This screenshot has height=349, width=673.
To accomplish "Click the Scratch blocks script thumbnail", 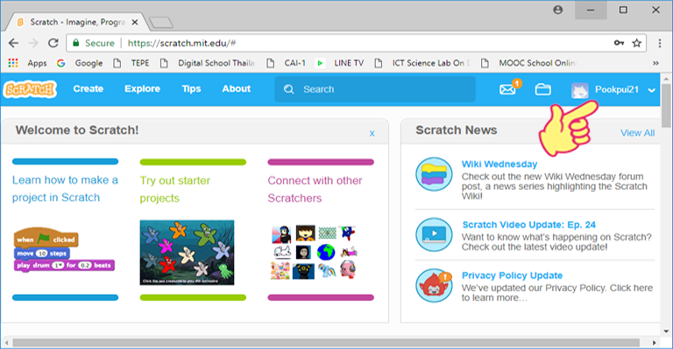I will click(64, 250).
